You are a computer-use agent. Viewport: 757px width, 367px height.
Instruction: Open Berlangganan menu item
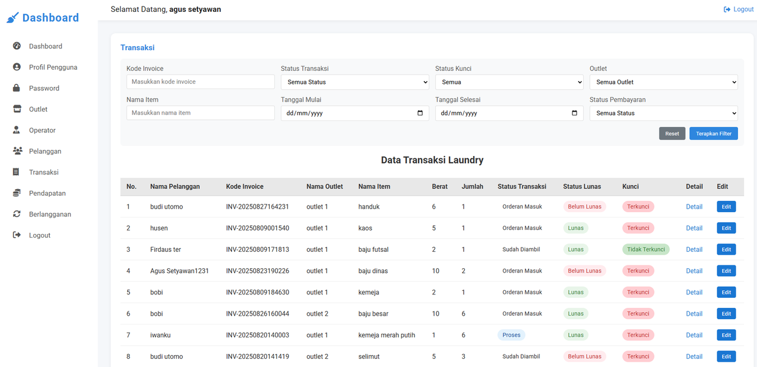(50, 214)
